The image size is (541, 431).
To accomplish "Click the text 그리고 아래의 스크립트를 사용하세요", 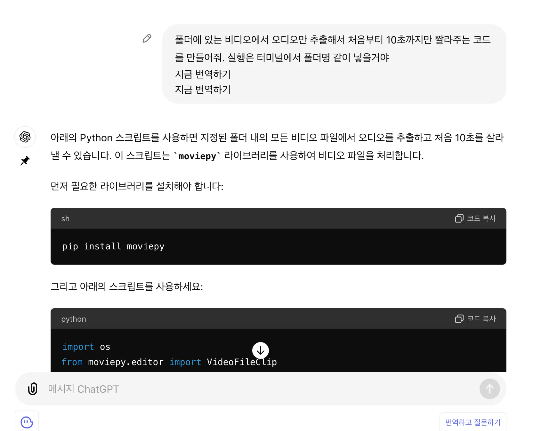I will (x=127, y=286).
